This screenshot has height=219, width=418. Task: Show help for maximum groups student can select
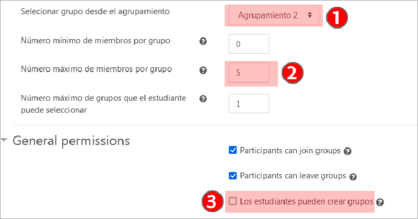click(x=203, y=99)
